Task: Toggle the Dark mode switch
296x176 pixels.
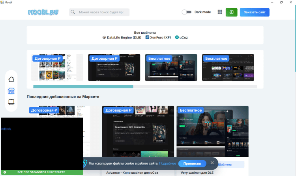Action: [186, 12]
